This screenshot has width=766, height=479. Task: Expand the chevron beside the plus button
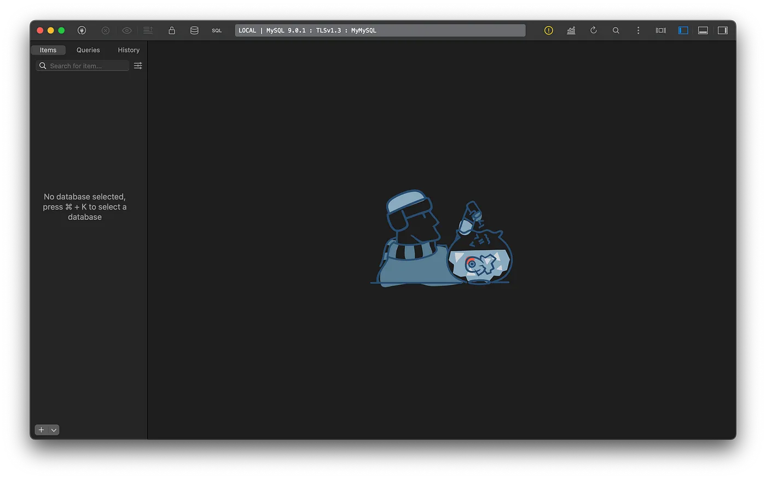54,430
